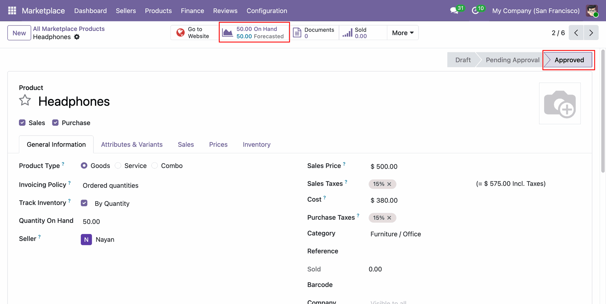The width and height of the screenshot is (606, 304).
Task: Toggle the Purchase checkbox
Action: coord(55,123)
